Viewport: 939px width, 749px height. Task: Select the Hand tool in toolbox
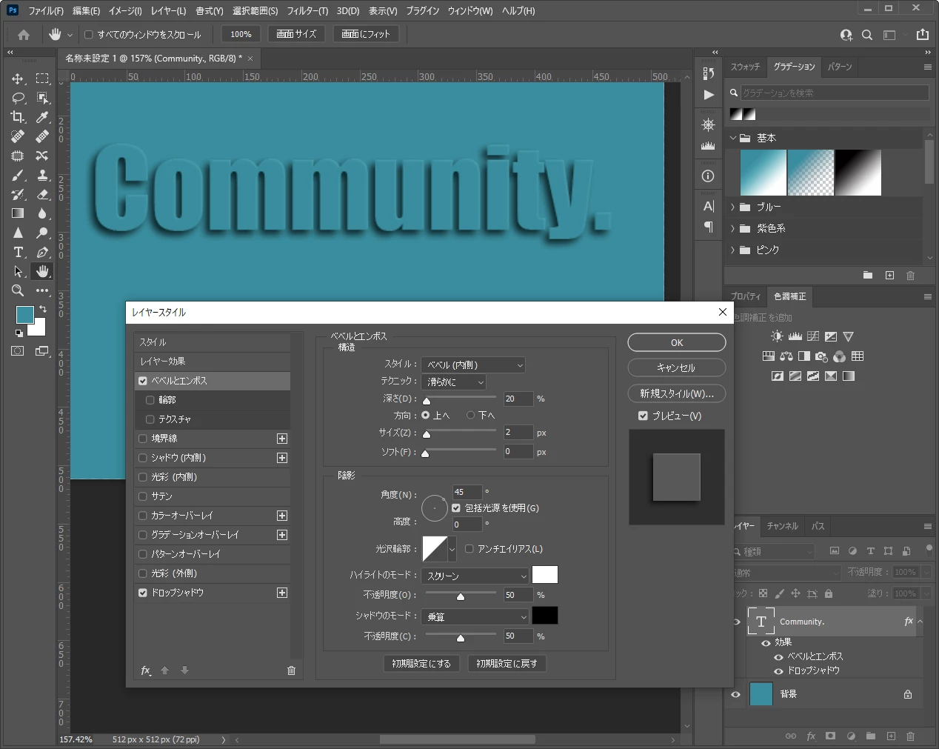42,271
